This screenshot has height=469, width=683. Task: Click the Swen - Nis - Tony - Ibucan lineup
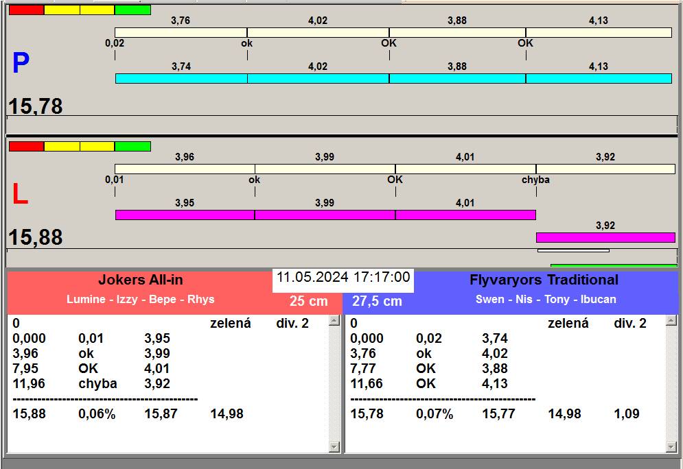(546, 300)
